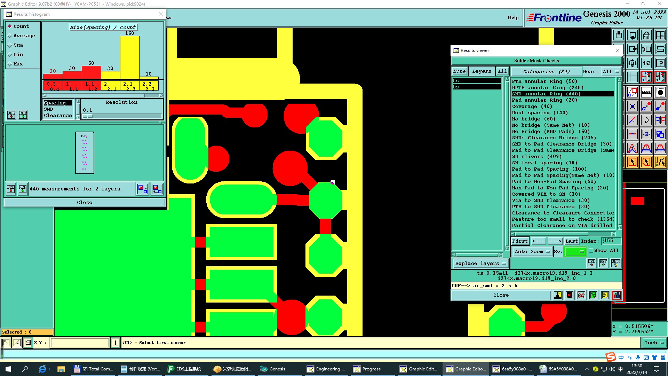The image size is (668, 376).
Task: Click the yellow 160-count histogram bar
Action: pyautogui.click(x=130, y=57)
